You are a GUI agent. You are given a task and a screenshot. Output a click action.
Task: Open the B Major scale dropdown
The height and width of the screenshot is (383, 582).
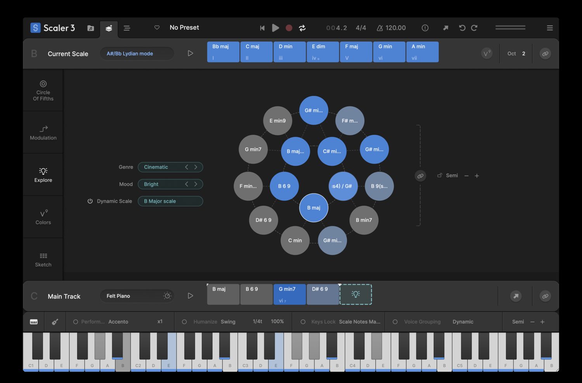tap(170, 201)
